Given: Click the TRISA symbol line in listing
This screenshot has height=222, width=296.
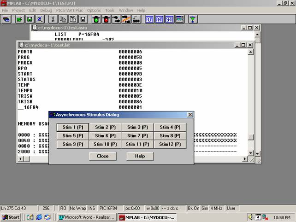Looking at the screenshot, I should 80,96.
